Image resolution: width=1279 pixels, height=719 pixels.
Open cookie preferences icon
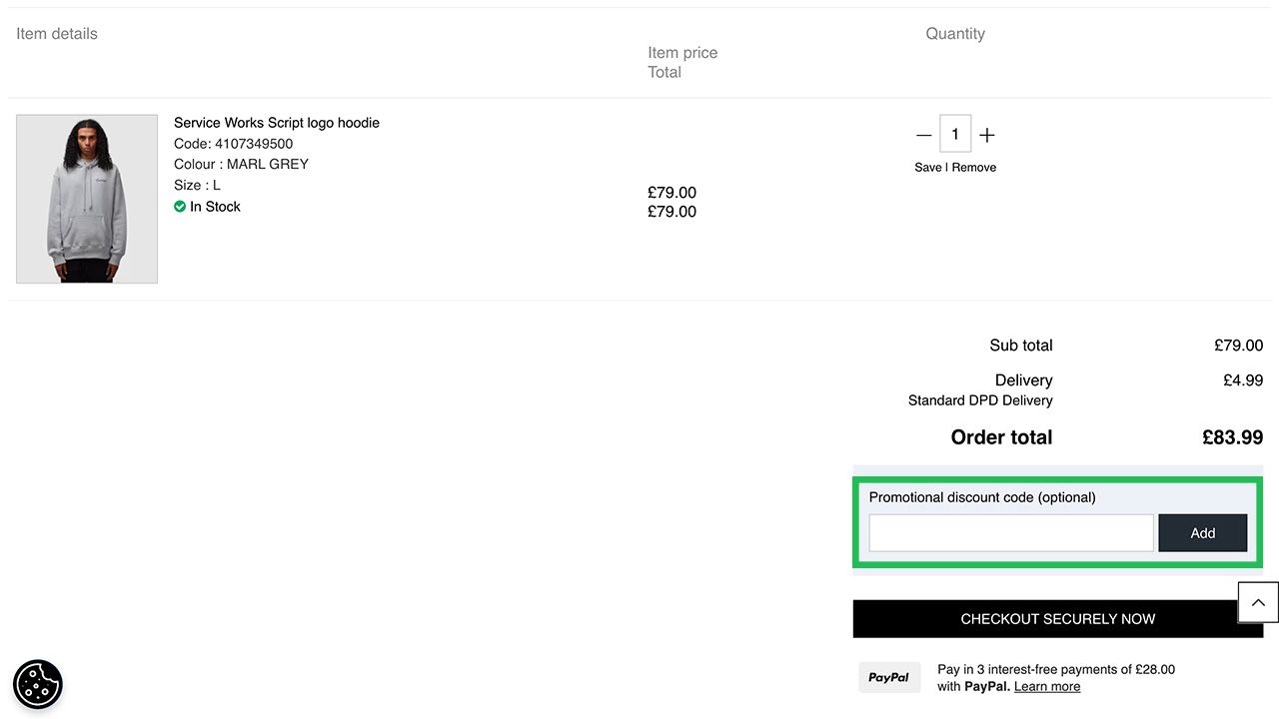[38, 684]
